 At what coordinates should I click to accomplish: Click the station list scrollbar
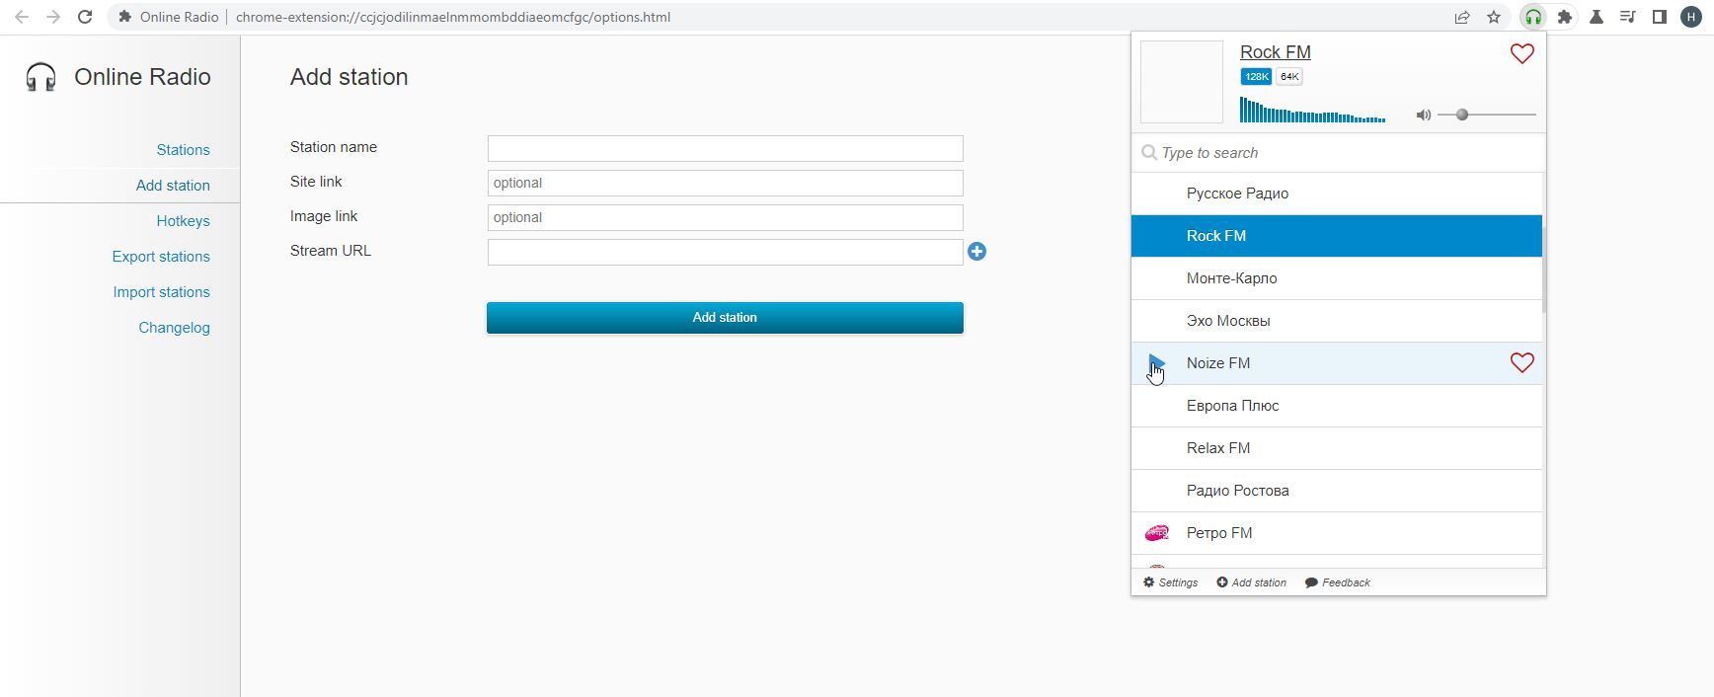1543,269
